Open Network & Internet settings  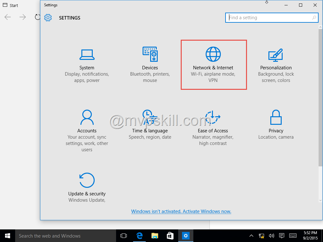(213, 65)
